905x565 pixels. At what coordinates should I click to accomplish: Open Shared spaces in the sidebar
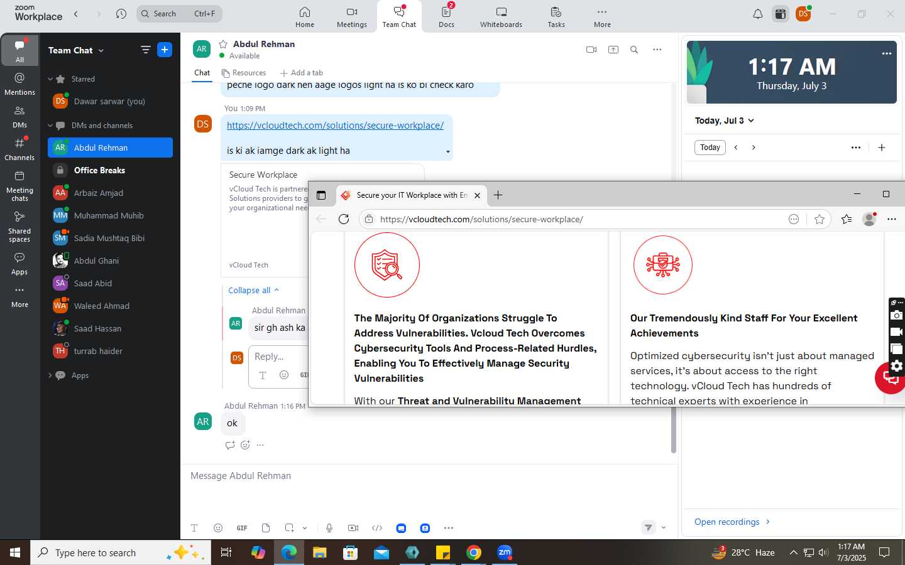pyautogui.click(x=19, y=227)
